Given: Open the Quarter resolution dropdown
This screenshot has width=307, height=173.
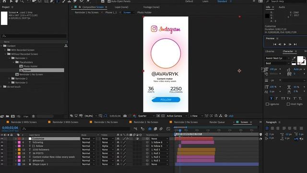Looking at the screenshot, I should pos(146,116).
